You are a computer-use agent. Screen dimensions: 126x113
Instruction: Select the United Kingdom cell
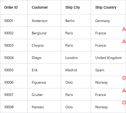point(108,57)
